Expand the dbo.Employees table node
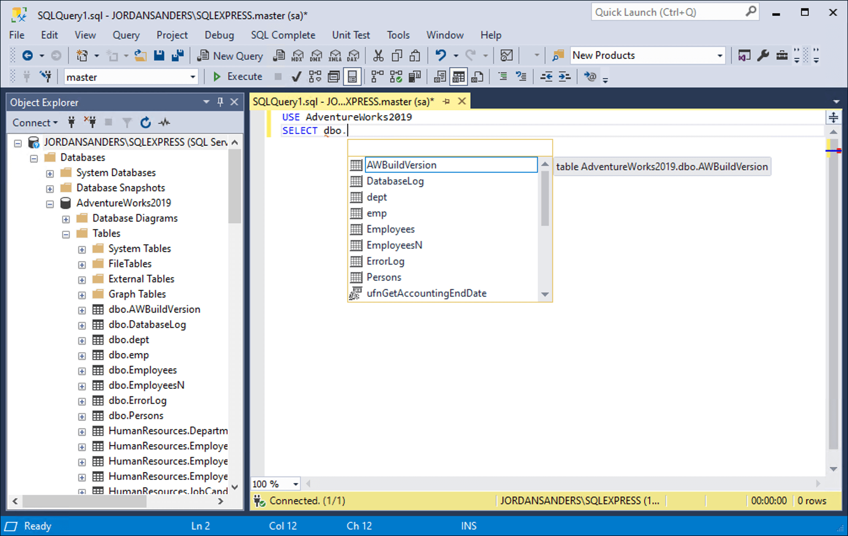The image size is (848, 536). [x=82, y=371]
